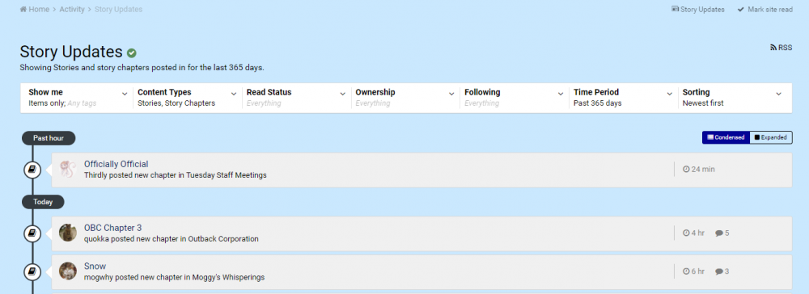Open the RSS feed link
The image size is (809, 294).
coord(781,48)
